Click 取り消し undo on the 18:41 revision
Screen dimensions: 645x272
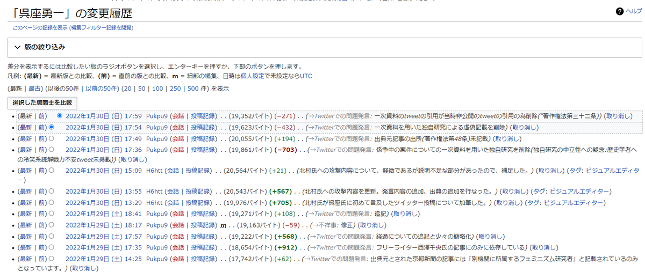click(x=406, y=214)
